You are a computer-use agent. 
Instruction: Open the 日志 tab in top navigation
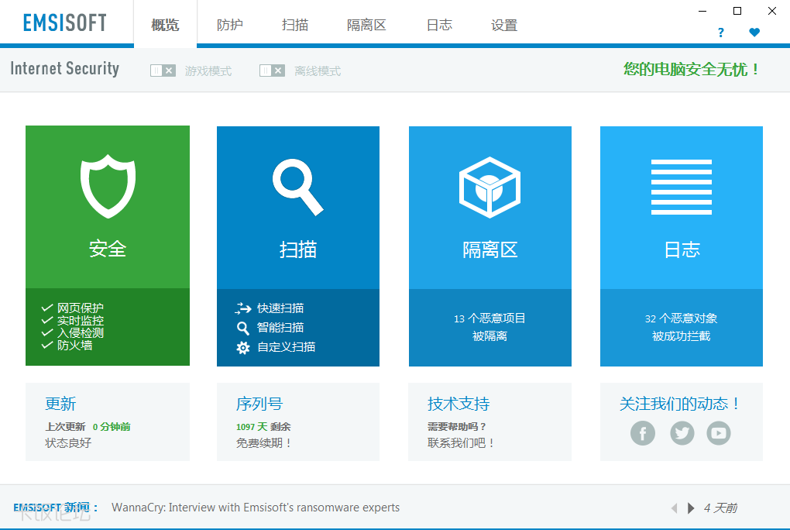439,25
